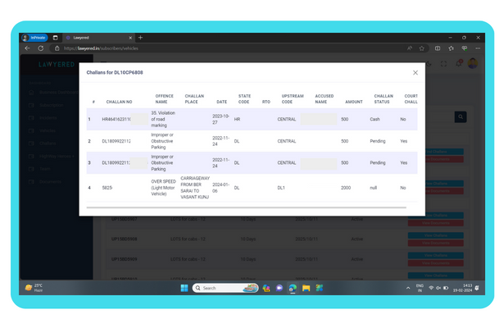The height and width of the screenshot is (328, 504).
Task: Reload the page with refresh icon
Action: click(x=41, y=48)
